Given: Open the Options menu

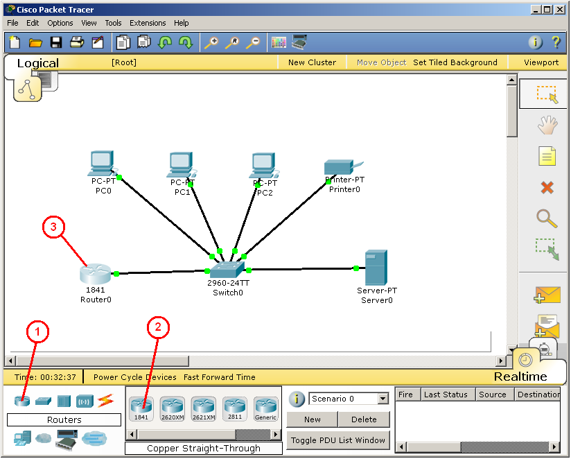Looking at the screenshot, I should 60,23.
